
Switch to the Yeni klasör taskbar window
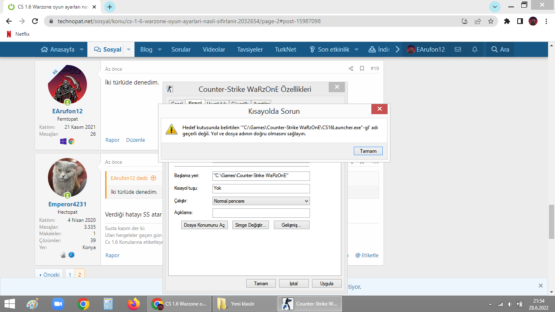tap(245, 304)
